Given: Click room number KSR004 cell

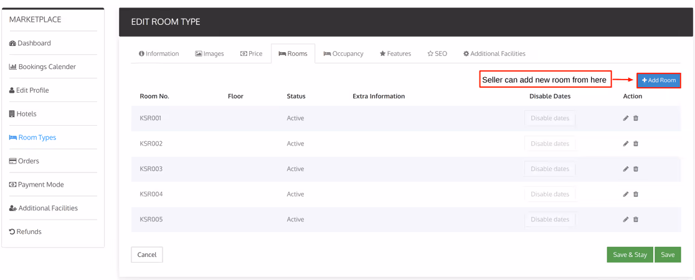Looking at the screenshot, I should (151, 194).
